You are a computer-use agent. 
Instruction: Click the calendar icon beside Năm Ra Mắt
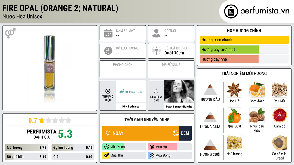click(x=108, y=33)
